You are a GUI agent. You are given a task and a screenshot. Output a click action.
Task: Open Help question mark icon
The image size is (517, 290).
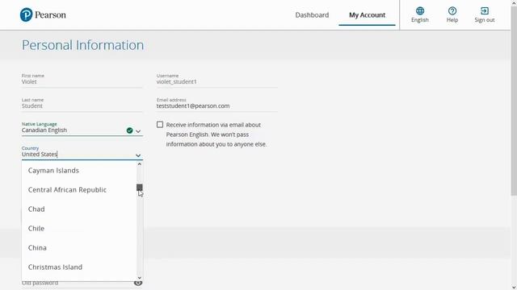pyautogui.click(x=452, y=10)
